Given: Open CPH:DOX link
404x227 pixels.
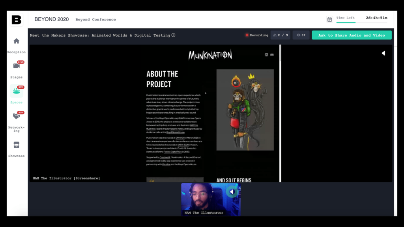Looking at the screenshot, I should click(180, 138).
